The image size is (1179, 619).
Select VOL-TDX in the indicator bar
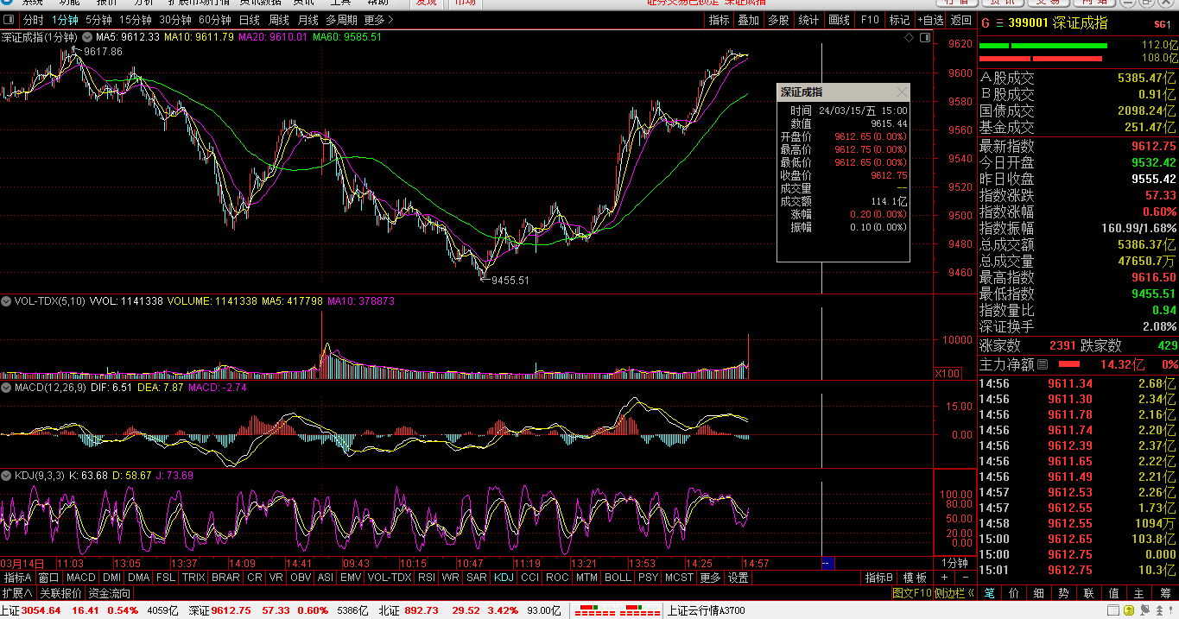390,578
